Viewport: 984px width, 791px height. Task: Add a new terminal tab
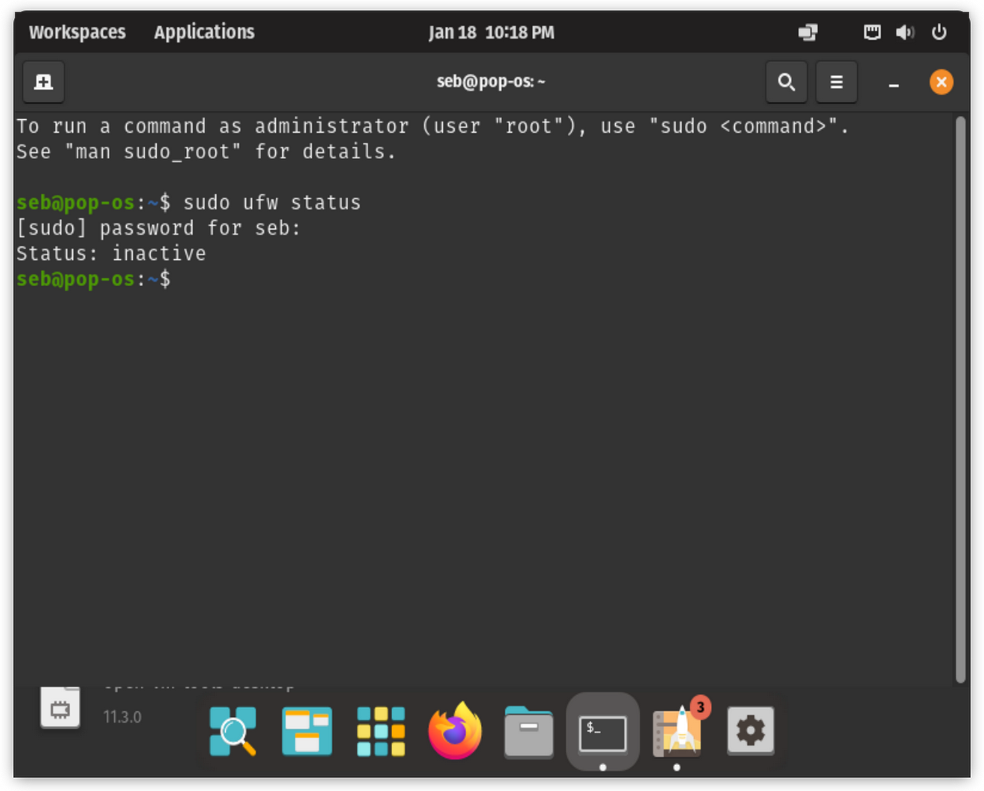coord(44,82)
